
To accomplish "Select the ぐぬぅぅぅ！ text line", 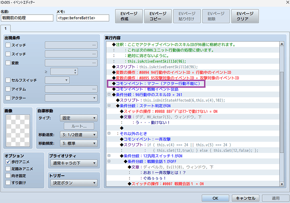I will point(193,178).
